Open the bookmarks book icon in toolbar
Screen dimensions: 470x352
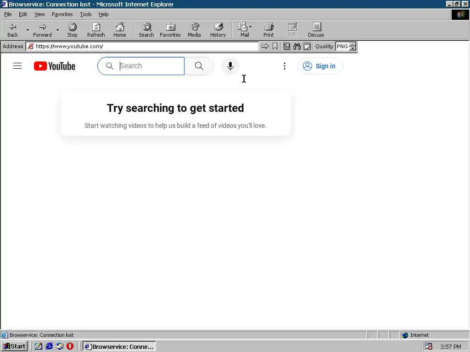click(287, 46)
